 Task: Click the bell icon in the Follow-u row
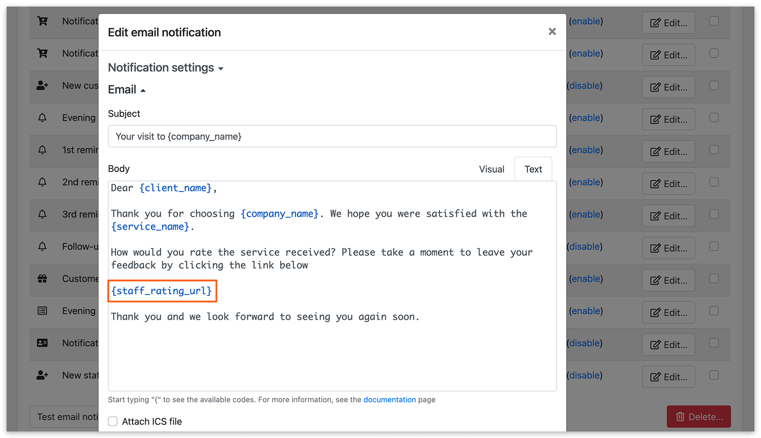tap(42, 247)
